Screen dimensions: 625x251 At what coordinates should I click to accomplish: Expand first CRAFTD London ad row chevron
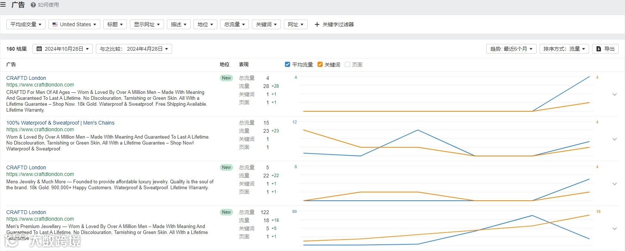point(615,94)
